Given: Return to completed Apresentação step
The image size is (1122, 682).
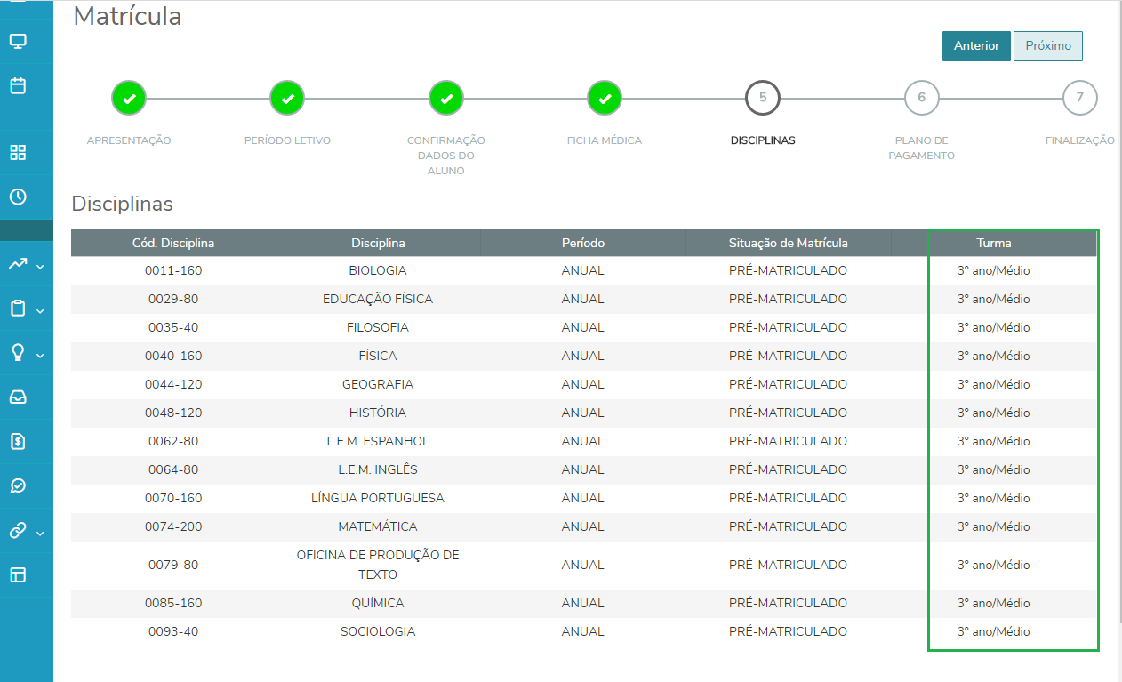Looking at the screenshot, I should (x=129, y=98).
